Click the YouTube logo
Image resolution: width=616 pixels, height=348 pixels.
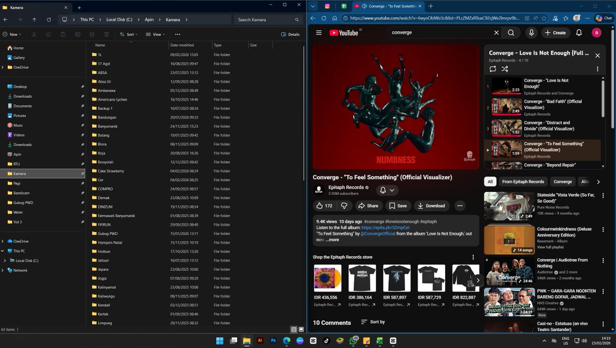[x=344, y=32]
